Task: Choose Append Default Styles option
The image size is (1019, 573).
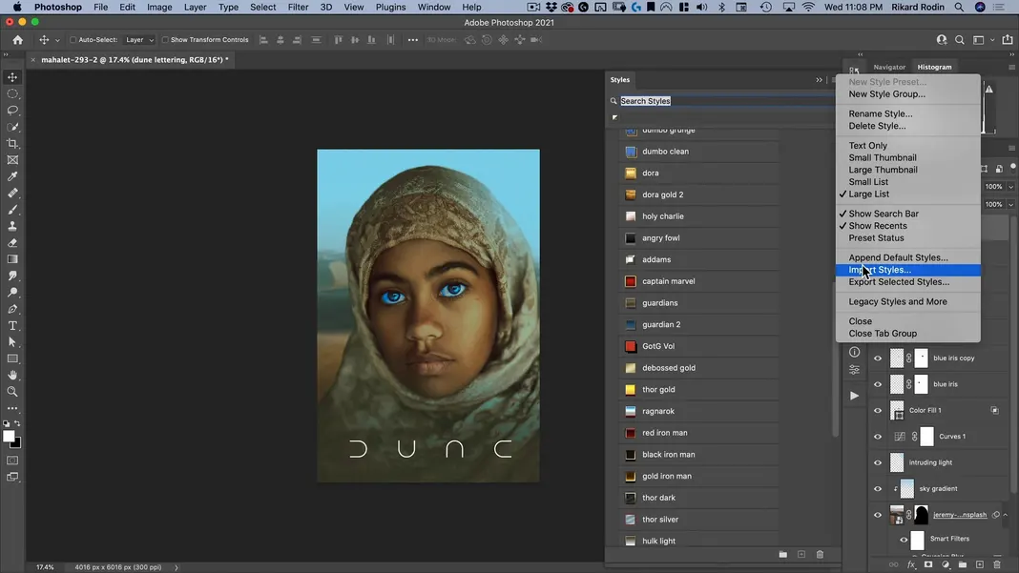Action: pyautogui.click(x=908, y=257)
